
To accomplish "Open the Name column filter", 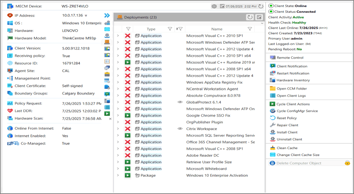I will (250, 29).
